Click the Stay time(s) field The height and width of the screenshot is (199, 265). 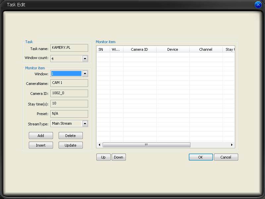pyautogui.click(x=69, y=103)
